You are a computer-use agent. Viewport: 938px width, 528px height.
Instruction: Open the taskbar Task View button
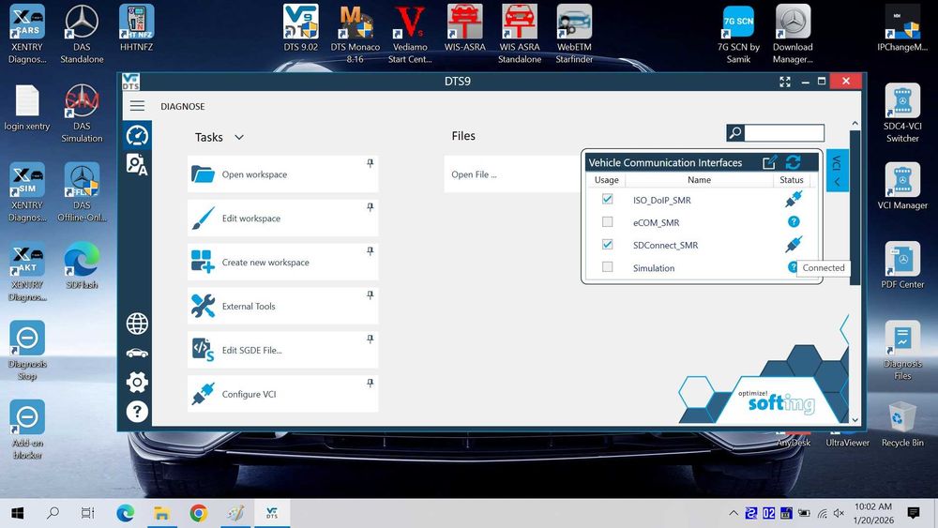(88, 513)
